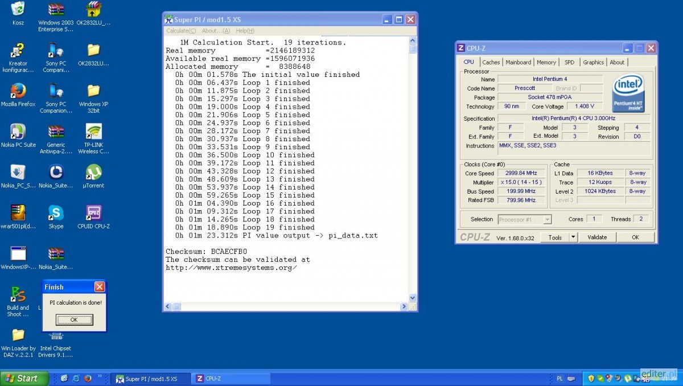Open the Win Loader by DAZ folder
This screenshot has height=386, width=683.
click(x=18, y=335)
